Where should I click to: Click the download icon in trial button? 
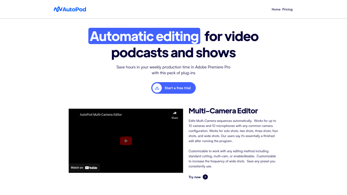(157, 88)
